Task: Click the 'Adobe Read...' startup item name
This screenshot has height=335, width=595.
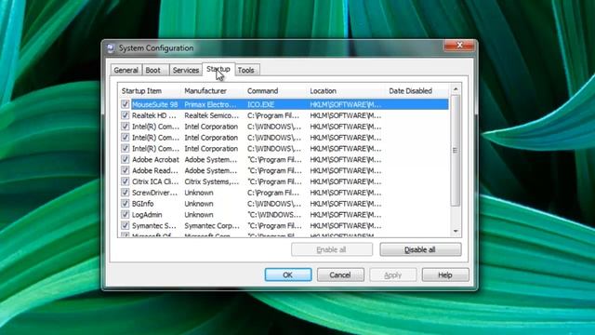Action: [x=155, y=170]
